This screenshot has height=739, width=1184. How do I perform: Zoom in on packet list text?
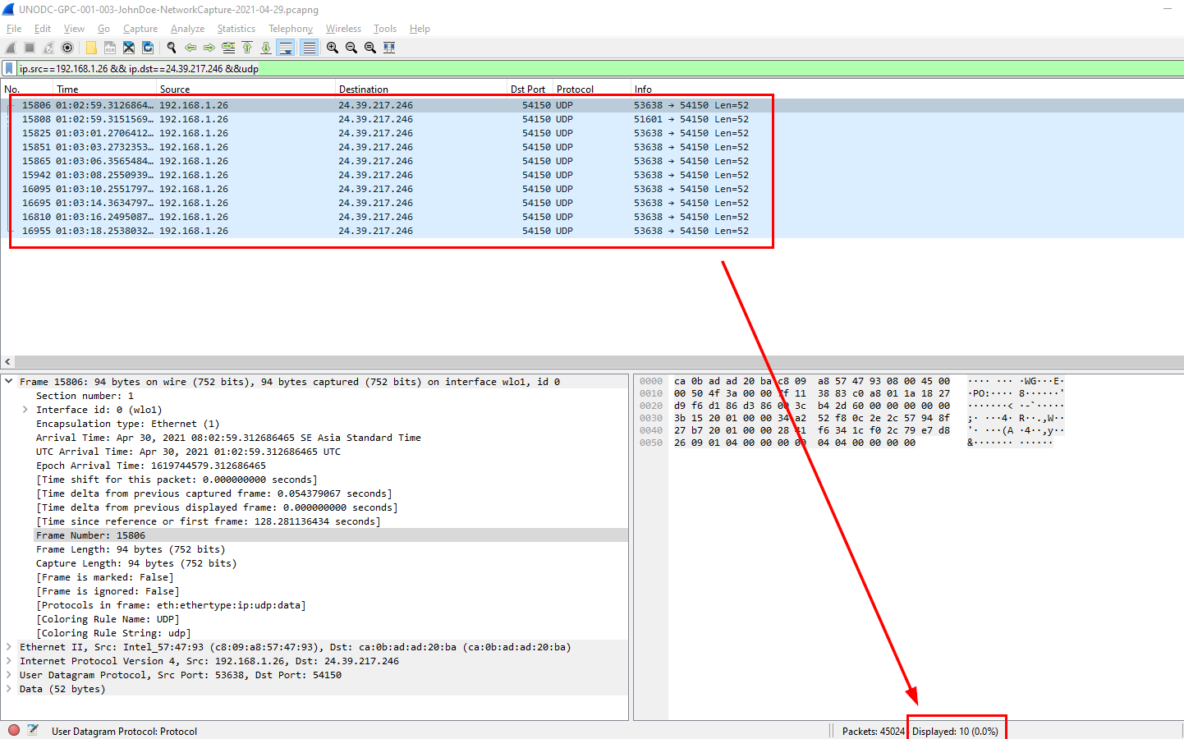pos(332,48)
